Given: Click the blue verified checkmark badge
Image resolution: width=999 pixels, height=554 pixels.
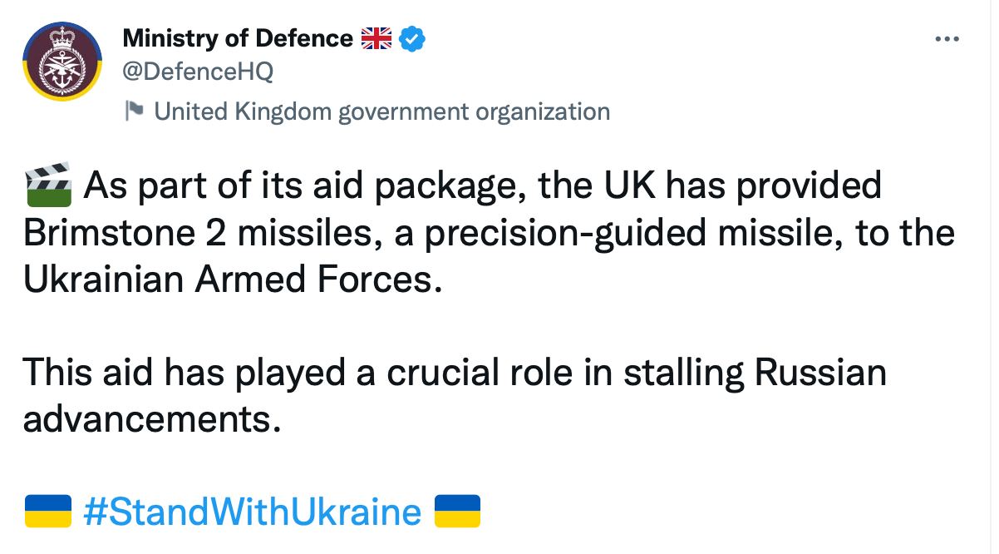Looking at the screenshot, I should point(413,38).
